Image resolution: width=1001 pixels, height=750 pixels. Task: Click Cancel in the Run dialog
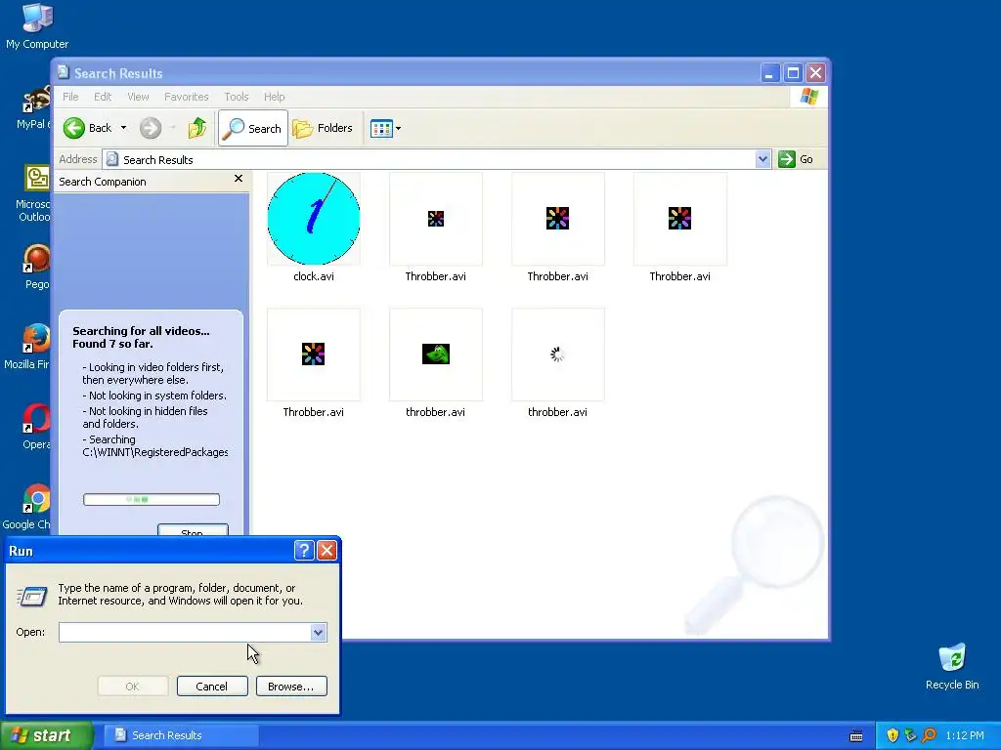tap(212, 687)
